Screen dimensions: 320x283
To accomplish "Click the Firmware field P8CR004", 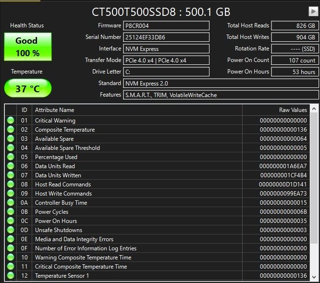I will point(166,26).
